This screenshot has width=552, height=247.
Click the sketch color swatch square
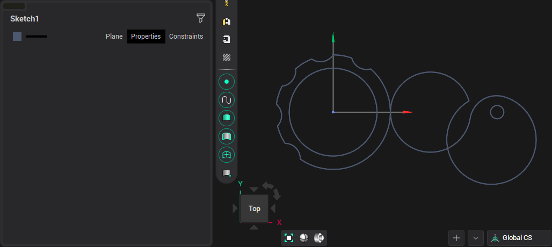click(17, 37)
